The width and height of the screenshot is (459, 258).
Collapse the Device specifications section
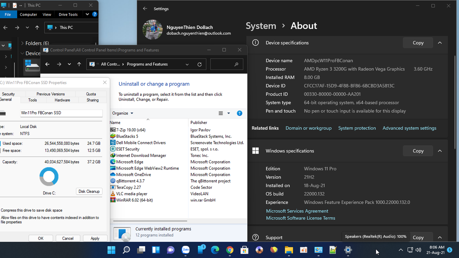(x=440, y=43)
